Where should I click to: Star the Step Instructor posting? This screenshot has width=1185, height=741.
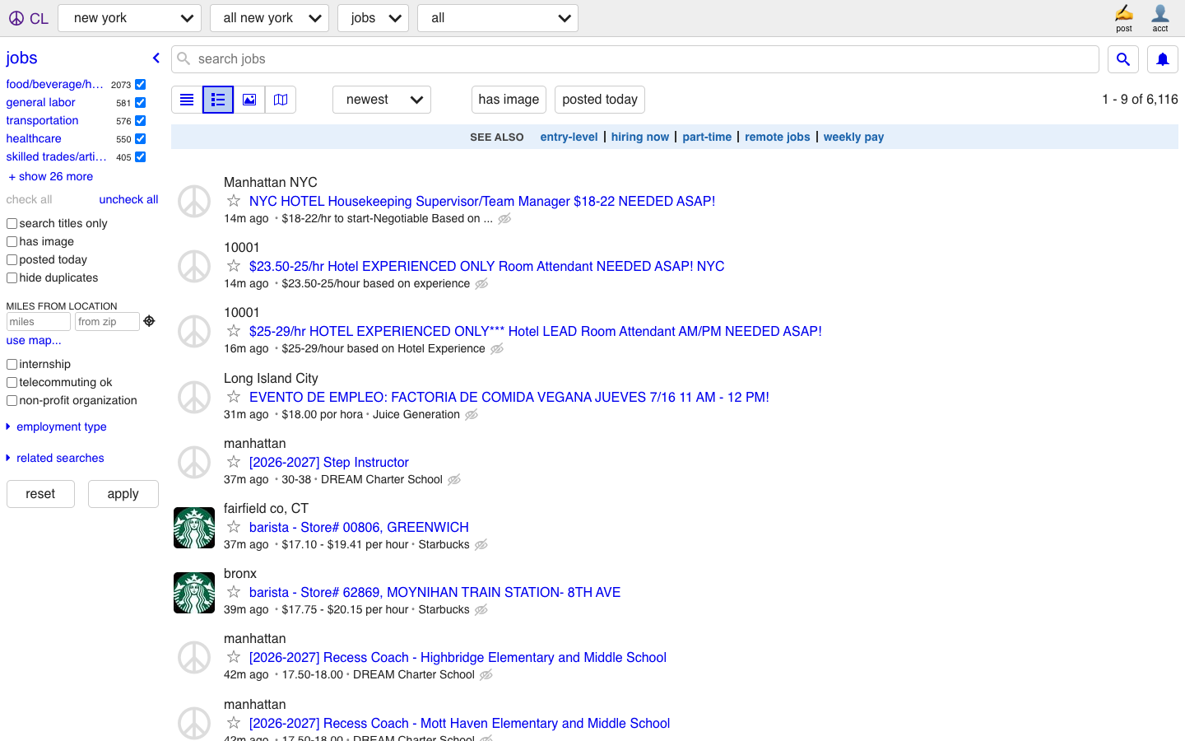click(x=234, y=462)
